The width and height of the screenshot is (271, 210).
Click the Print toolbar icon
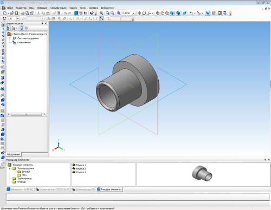(23, 13)
